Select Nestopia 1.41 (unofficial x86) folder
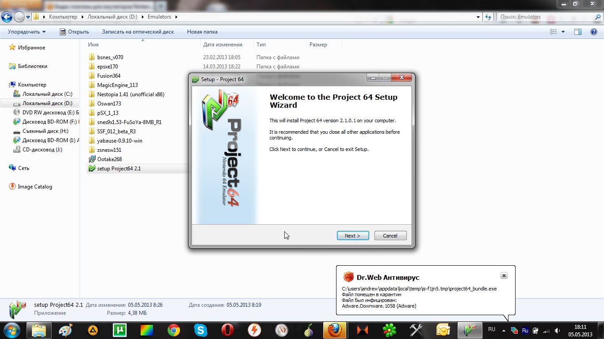 pyautogui.click(x=131, y=94)
